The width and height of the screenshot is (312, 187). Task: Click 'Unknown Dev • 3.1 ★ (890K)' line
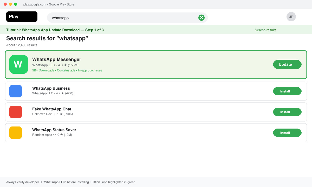(53, 114)
